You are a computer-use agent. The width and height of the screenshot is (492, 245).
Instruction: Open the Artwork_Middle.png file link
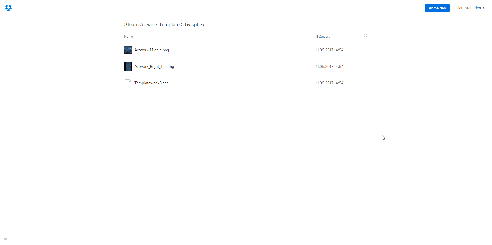[152, 50]
